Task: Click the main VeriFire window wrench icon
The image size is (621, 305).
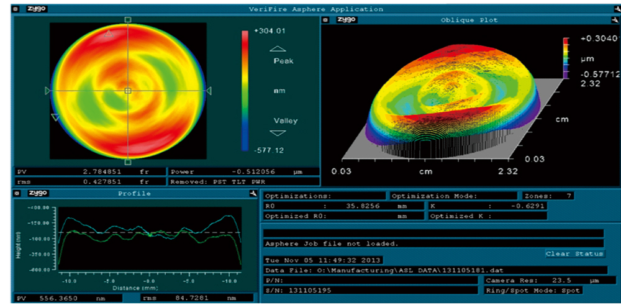Action: coord(614,9)
